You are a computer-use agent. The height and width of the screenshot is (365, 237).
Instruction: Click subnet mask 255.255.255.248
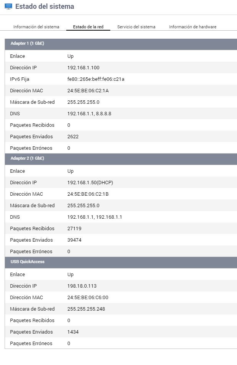tap(86, 309)
